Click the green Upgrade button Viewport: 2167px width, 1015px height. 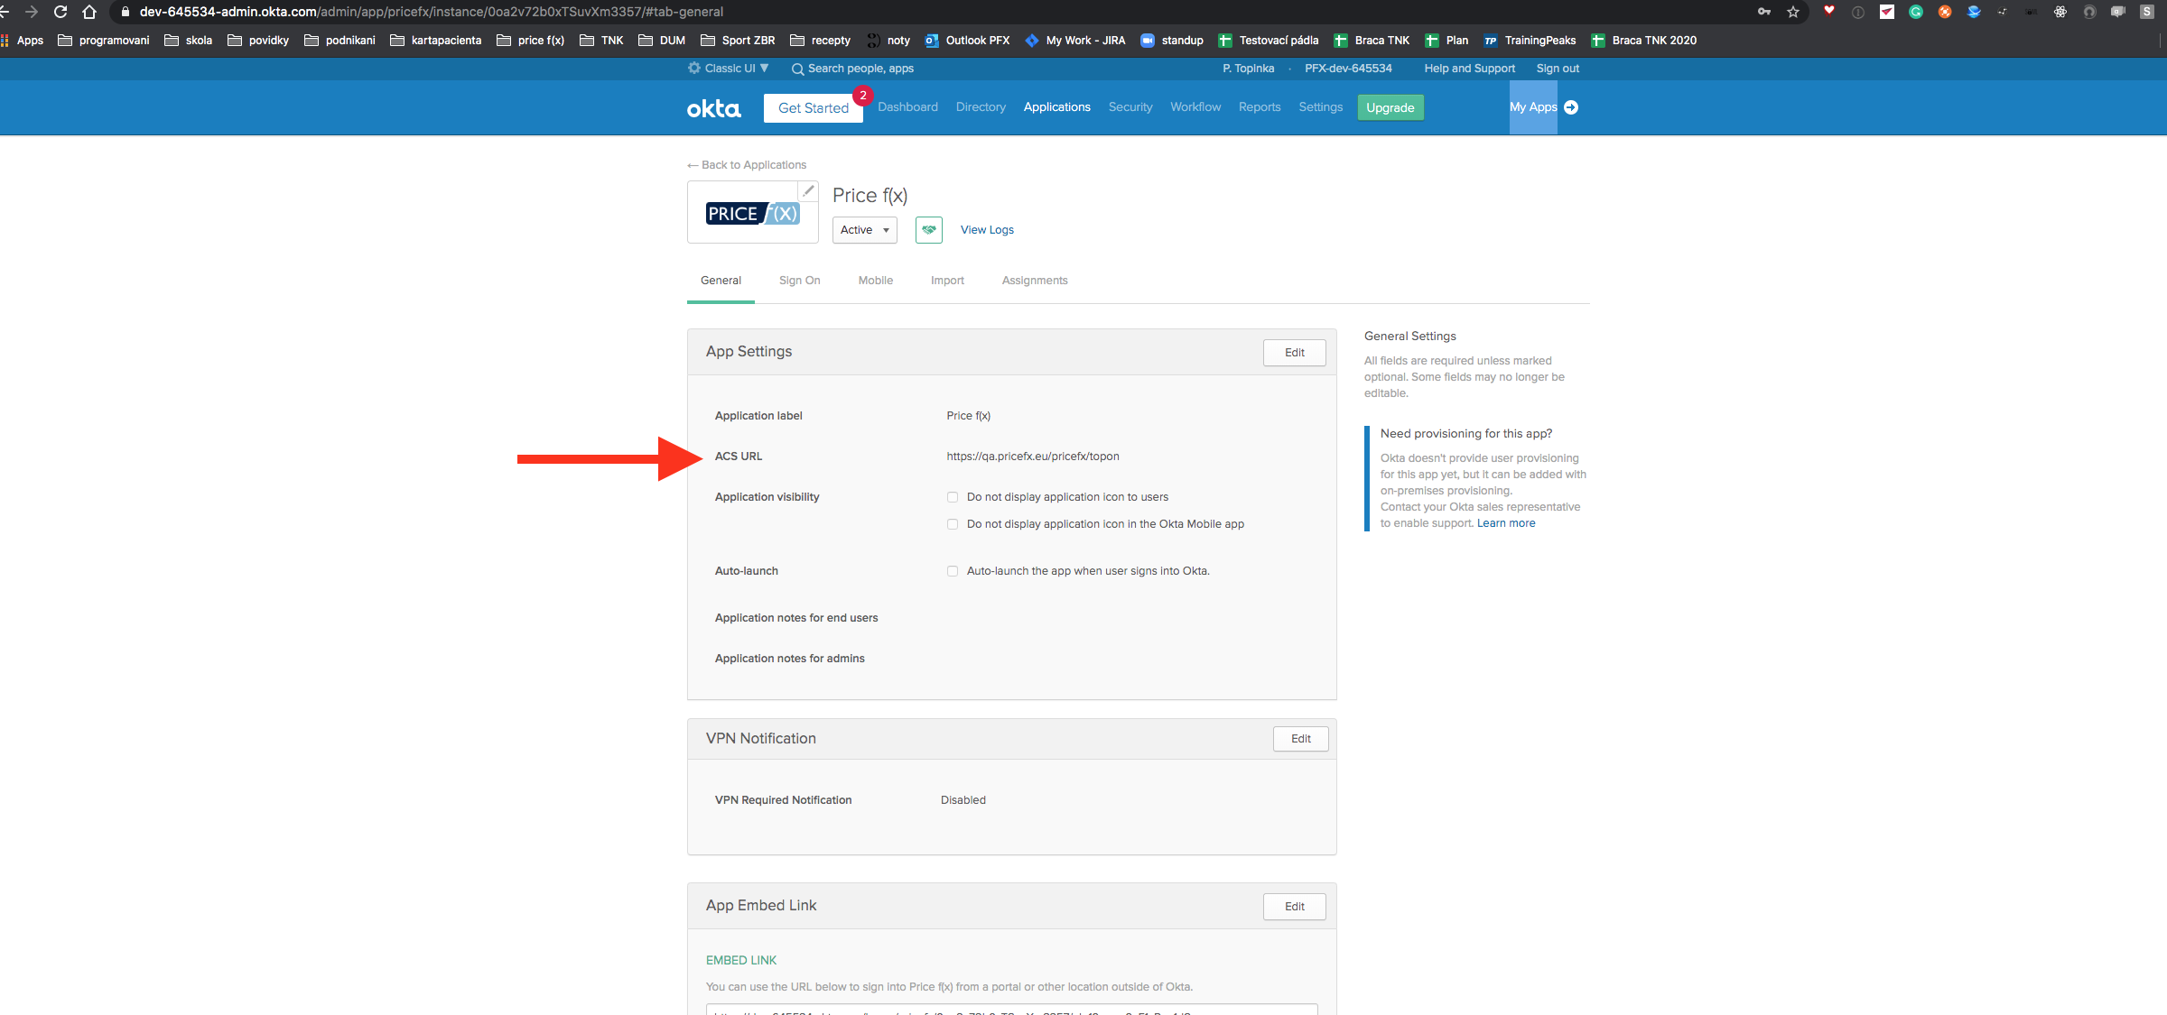(x=1390, y=107)
